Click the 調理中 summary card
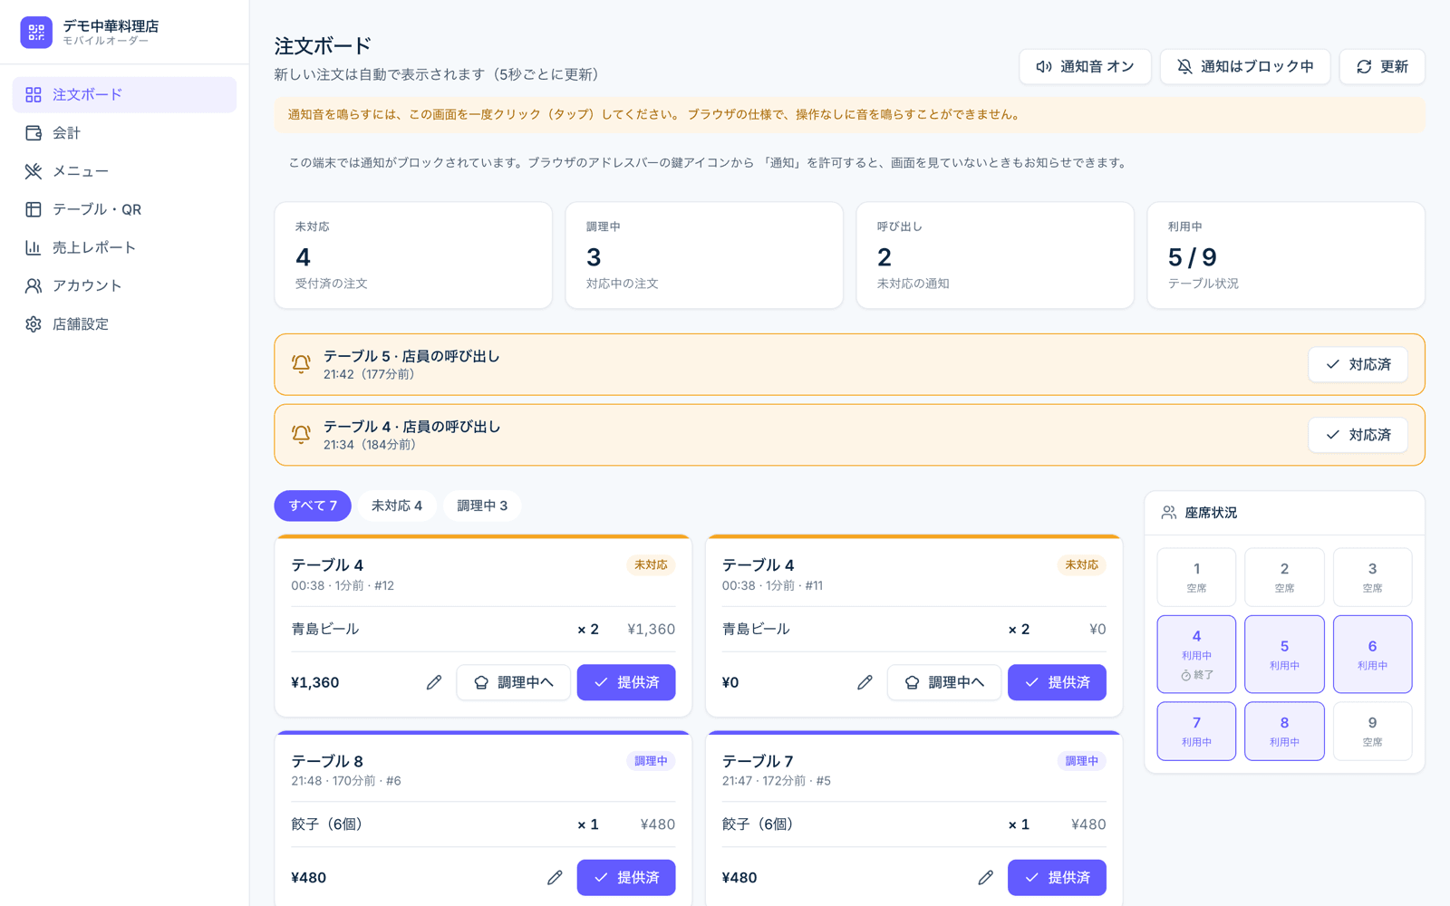This screenshot has height=906, width=1450. pyautogui.click(x=704, y=255)
